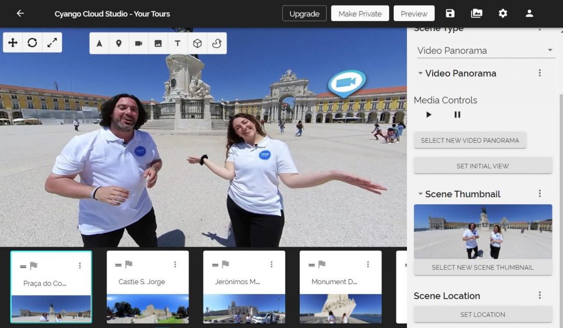Play the video panorama media
563x328 pixels.
(429, 115)
